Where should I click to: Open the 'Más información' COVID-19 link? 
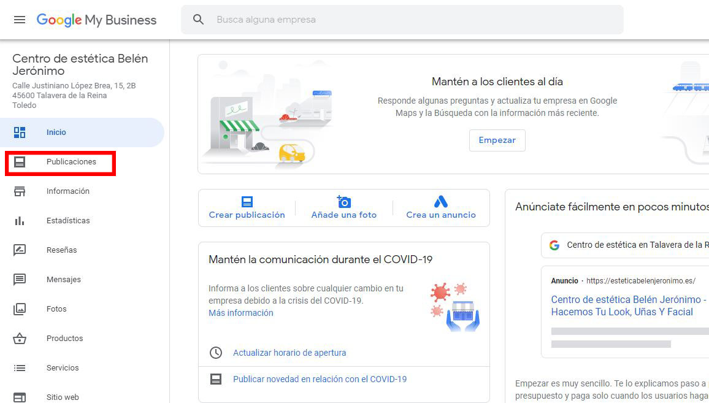240,313
